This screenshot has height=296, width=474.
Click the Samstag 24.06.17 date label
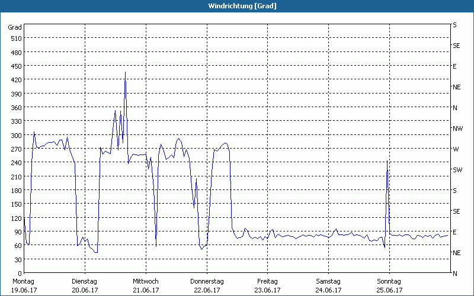coord(328,286)
